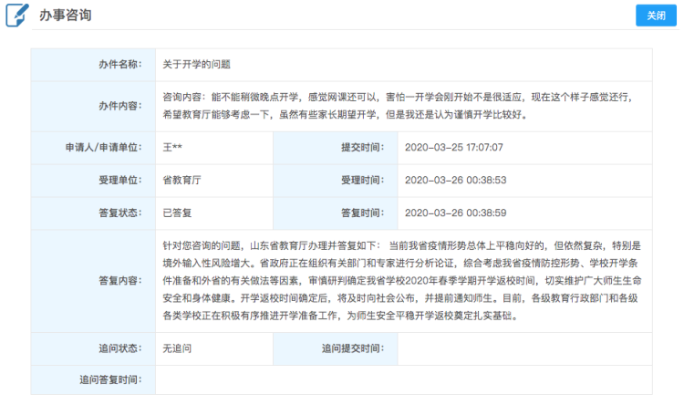Image resolution: width=684 pixels, height=405 pixels.
Task: Select the 办事咨询 page title
Action: click(x=66, y=16)
